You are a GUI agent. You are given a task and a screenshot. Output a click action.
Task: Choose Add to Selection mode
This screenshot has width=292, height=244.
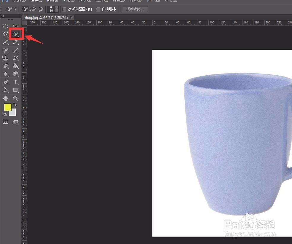click(33, 9)
